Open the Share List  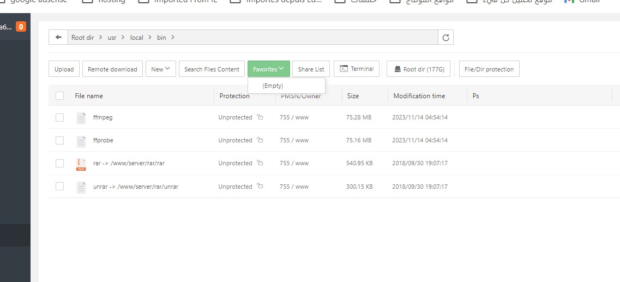coord(311,69)
